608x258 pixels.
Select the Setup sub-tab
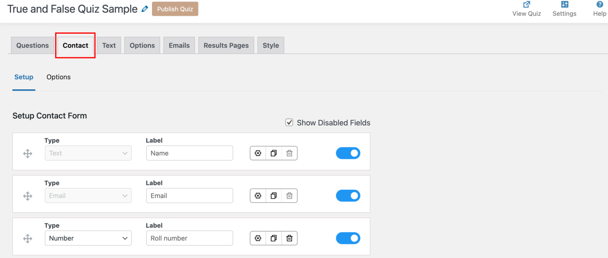[24, 77]
